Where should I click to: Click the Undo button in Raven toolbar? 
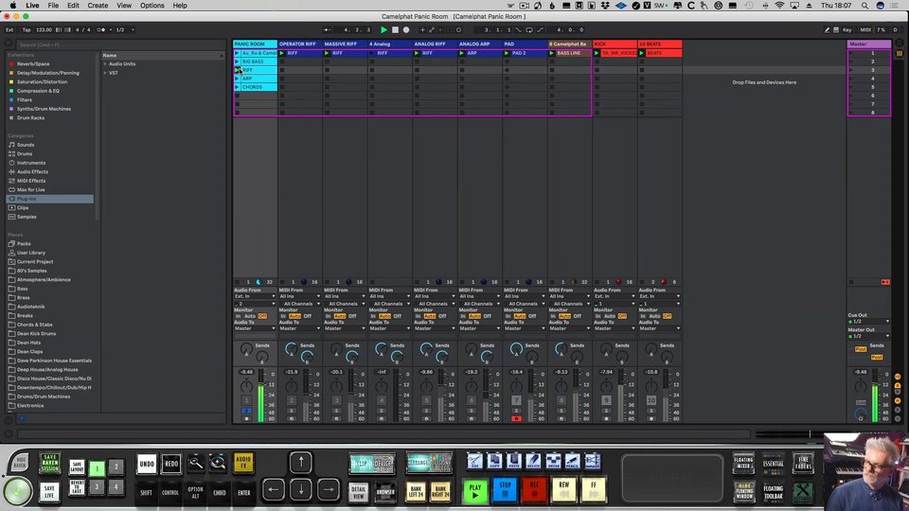147,464
